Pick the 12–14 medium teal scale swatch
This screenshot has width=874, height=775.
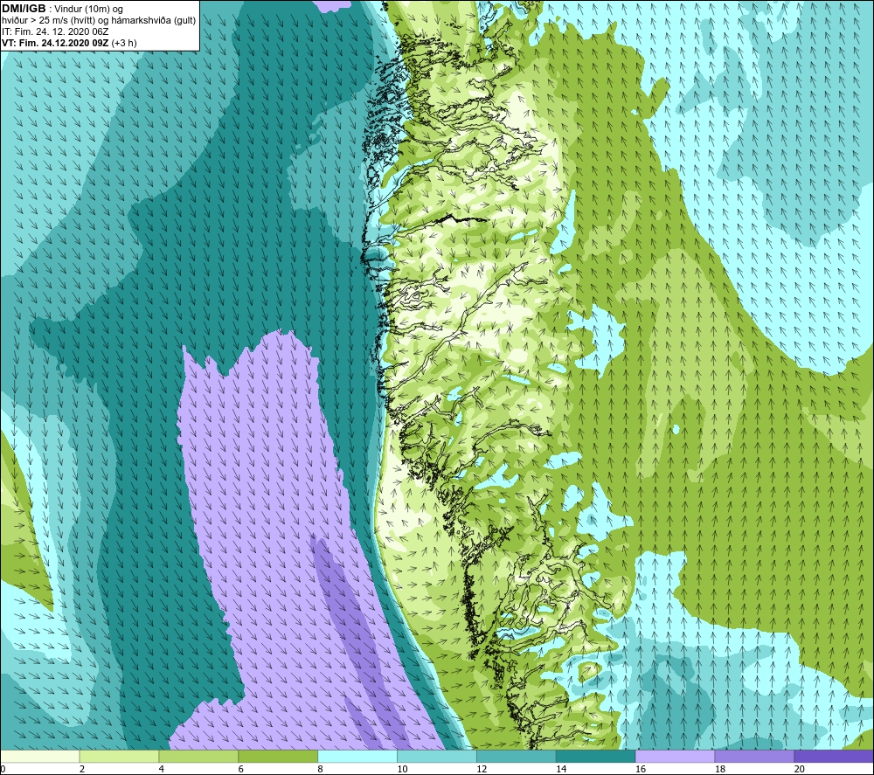point(517,756)
